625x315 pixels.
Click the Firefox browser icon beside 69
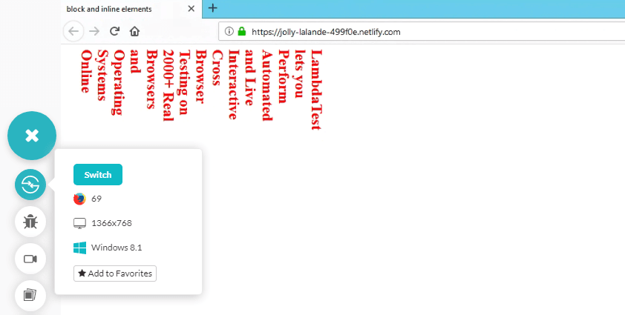[79, 199]
